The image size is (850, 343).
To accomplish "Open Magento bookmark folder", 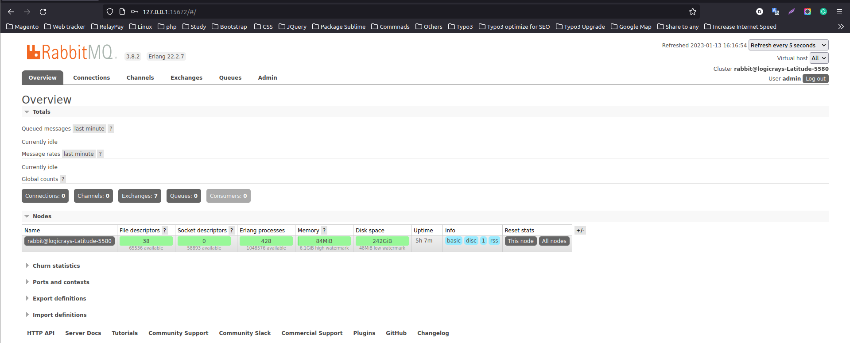I will (23, 27).
